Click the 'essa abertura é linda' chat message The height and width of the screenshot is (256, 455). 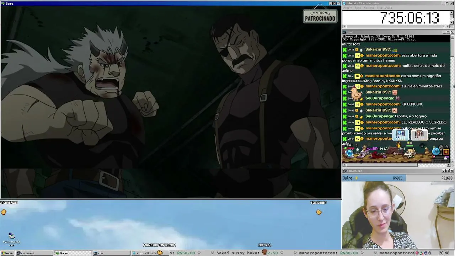(x=419, y=55)
